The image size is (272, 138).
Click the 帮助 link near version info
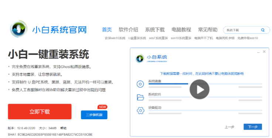click(x=63, y=128)
